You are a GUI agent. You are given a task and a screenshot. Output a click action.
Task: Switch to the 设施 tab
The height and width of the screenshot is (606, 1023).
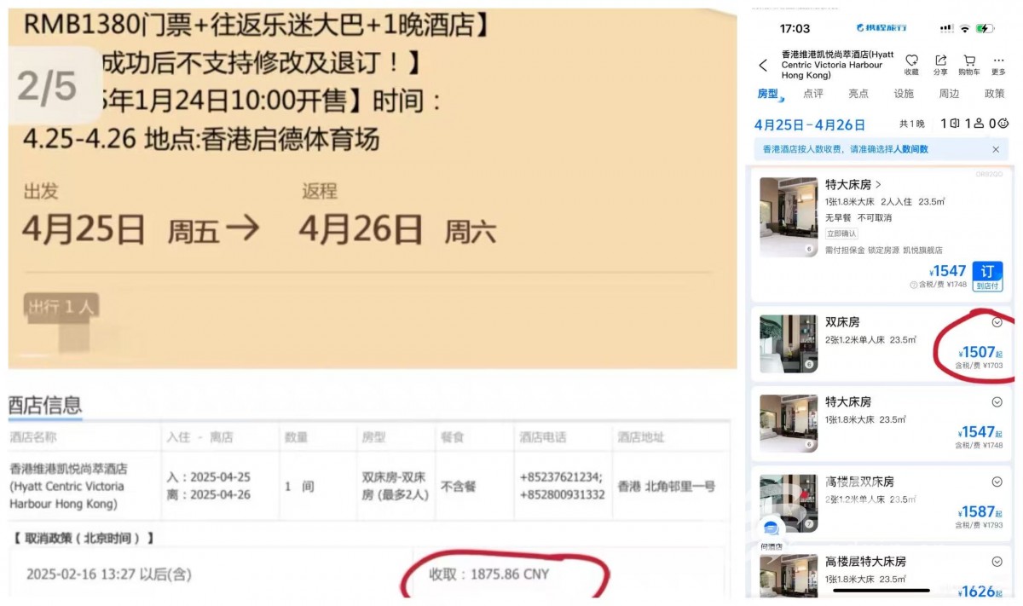coord(904,94)
